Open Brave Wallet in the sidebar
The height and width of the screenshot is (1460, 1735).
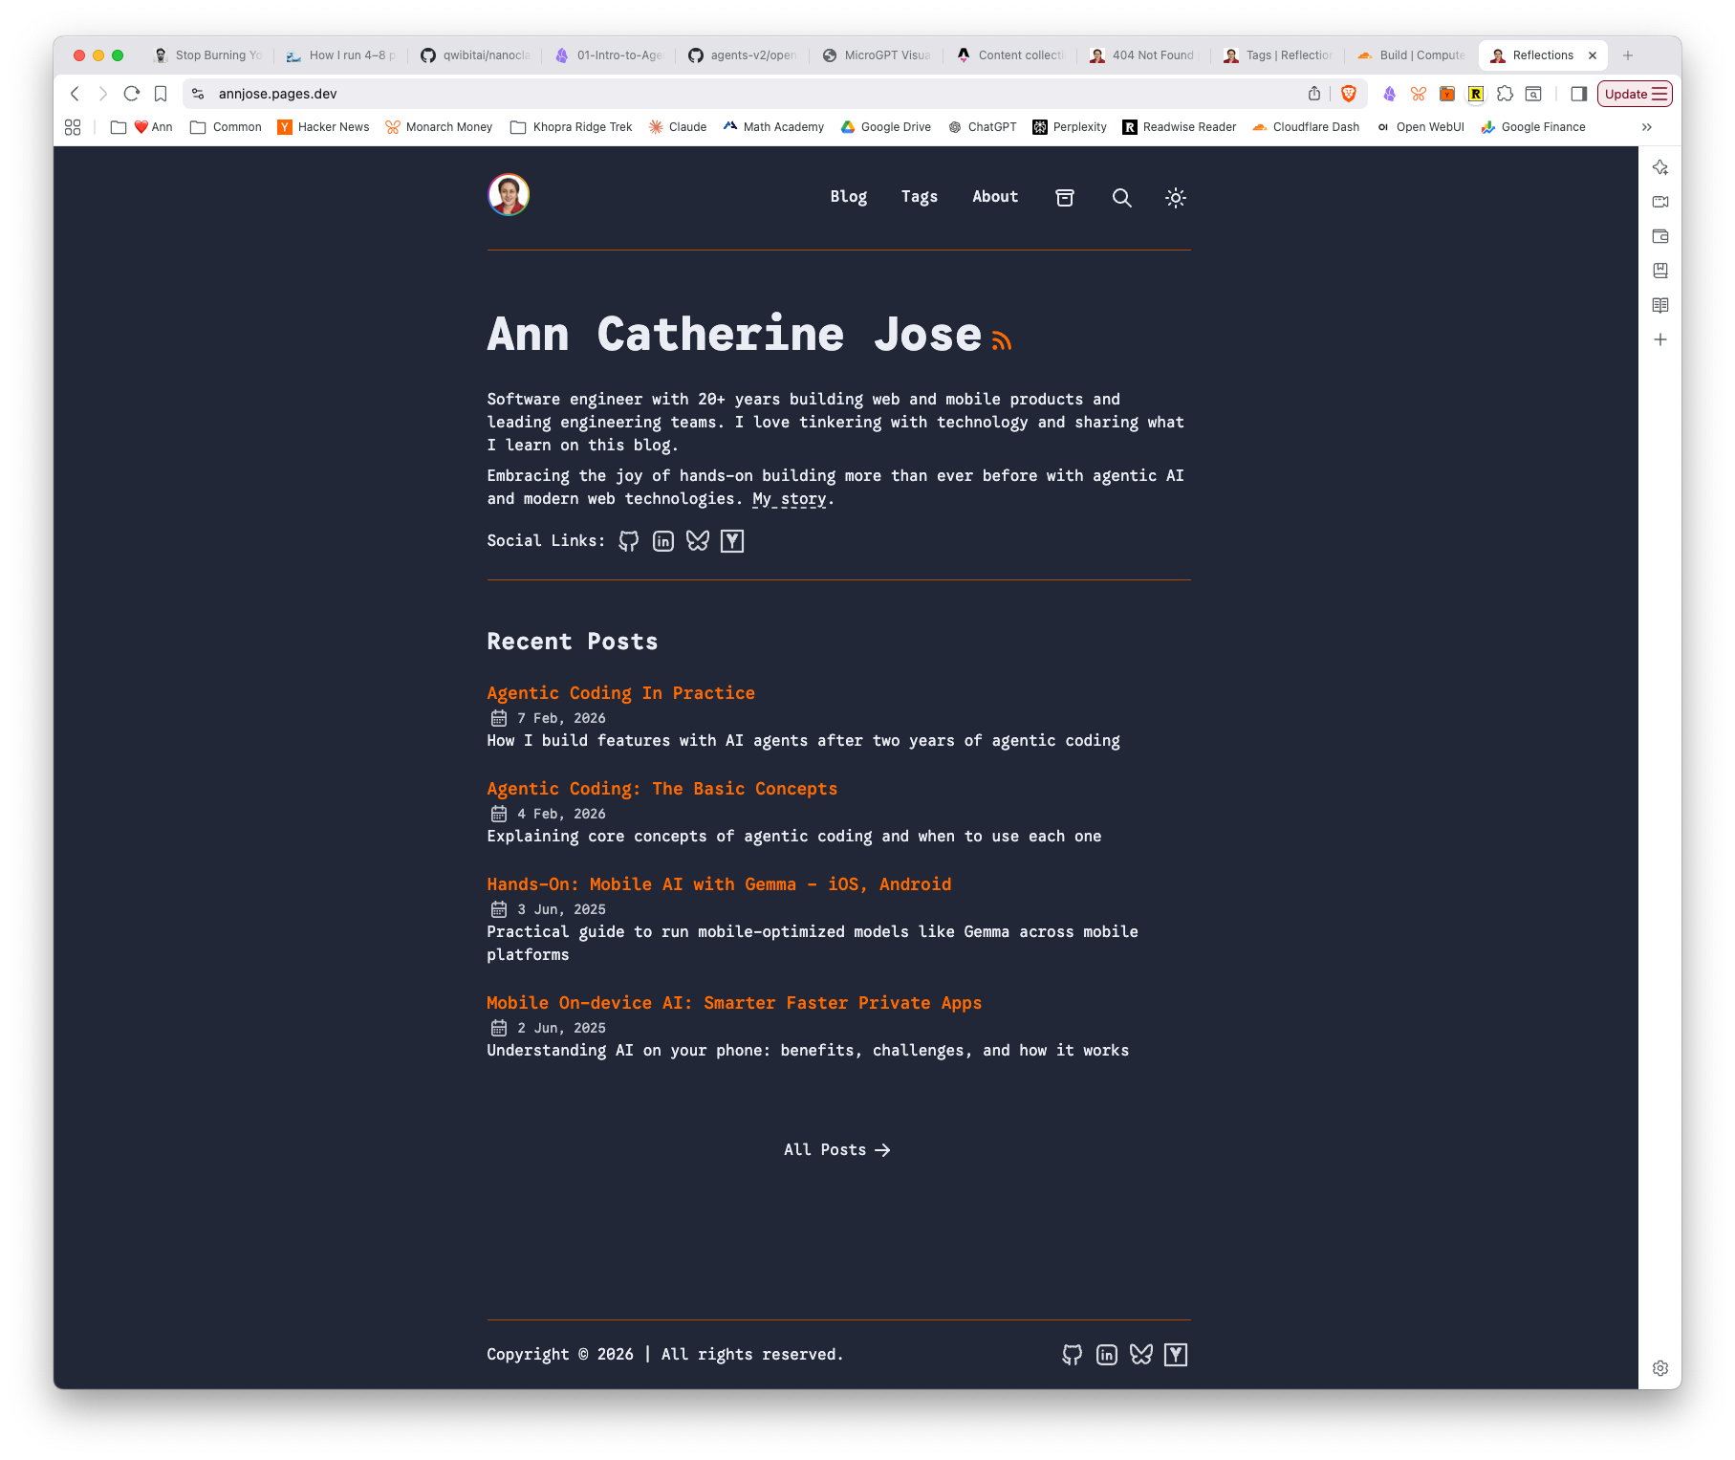1660,236
